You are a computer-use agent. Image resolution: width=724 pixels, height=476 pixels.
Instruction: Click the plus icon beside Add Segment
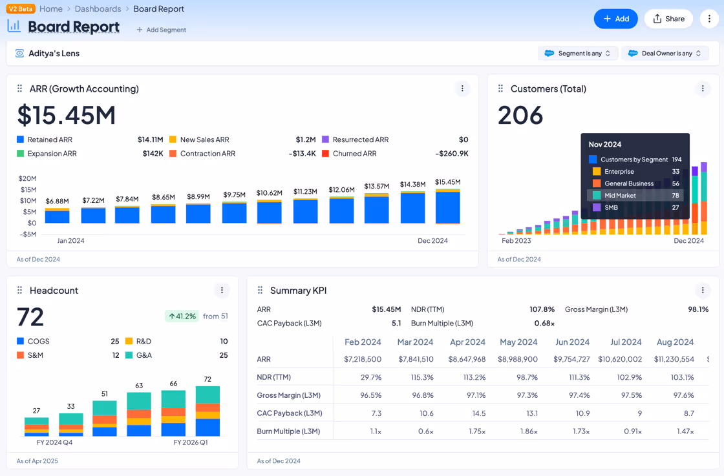140,30
